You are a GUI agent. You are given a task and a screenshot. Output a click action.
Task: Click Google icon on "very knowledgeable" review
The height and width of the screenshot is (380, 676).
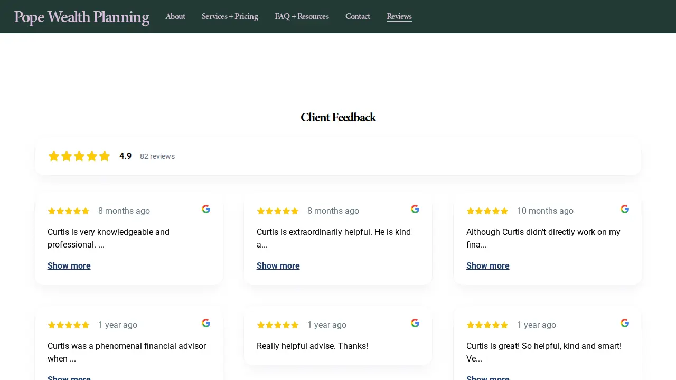pos(206,209)
